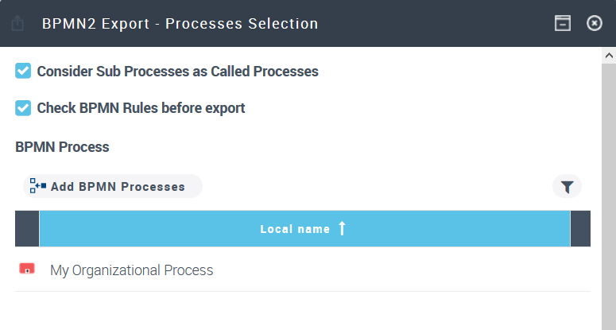The width and height of the screenshot is (616, 330).
Task: Uncheck the Check BPMN Rules before export checkbox
Action: click(23, 108)
